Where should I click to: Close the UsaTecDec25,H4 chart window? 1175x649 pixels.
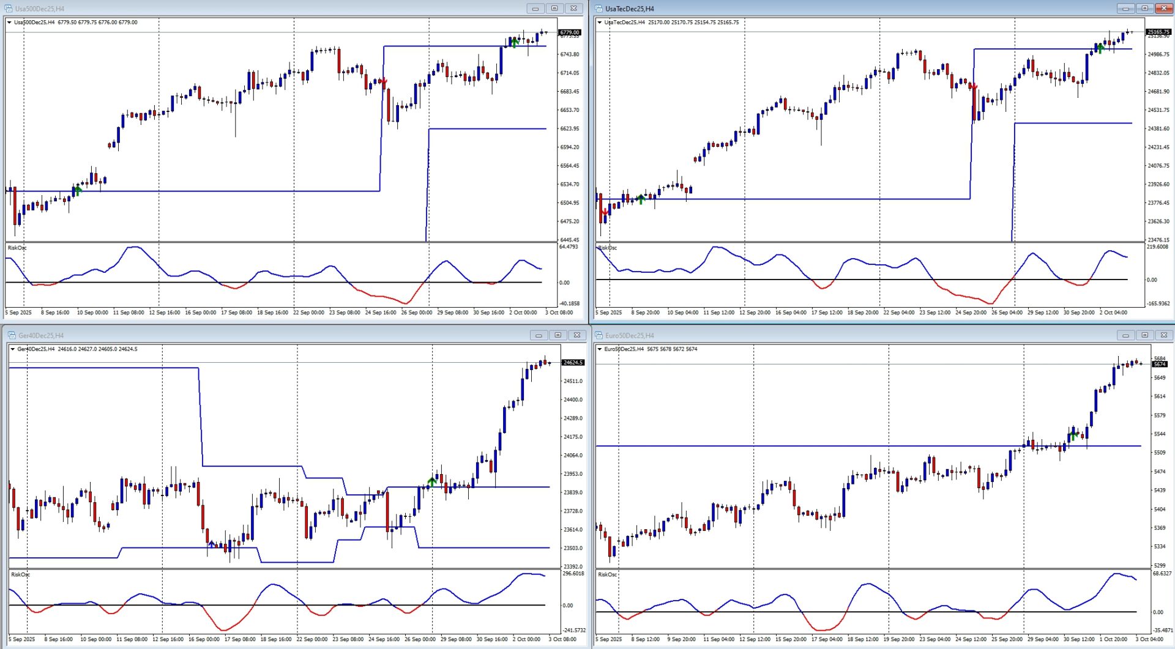(1163, 9)
